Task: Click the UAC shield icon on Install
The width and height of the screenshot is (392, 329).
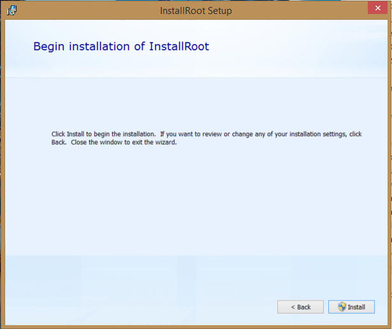Action: tap(342, 307)
